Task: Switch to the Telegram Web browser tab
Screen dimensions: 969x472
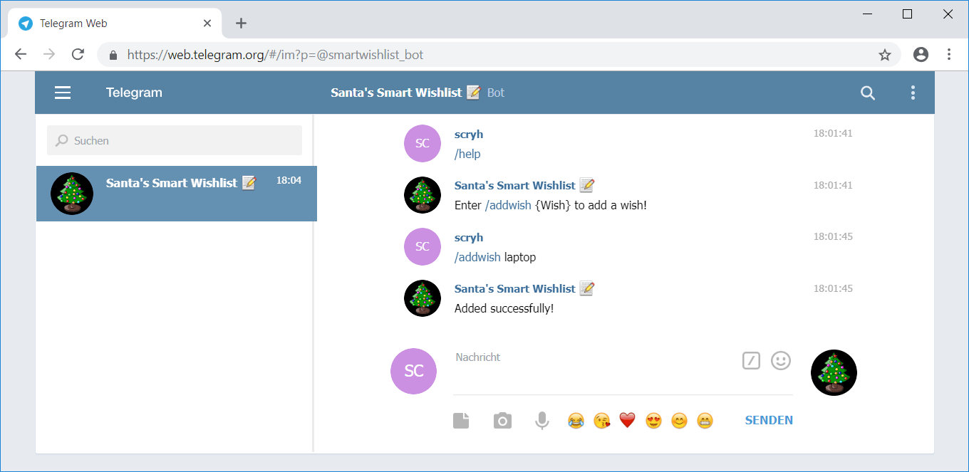Action: [x=107, y=23]
